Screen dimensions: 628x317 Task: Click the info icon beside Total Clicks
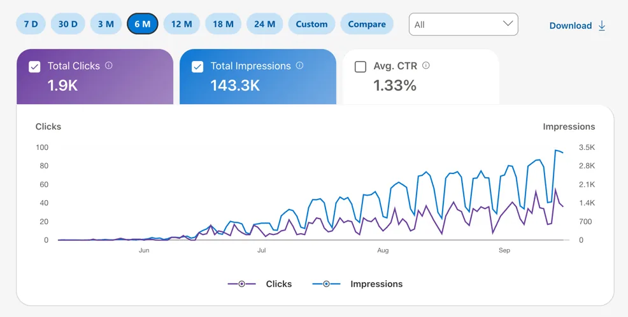coord(108,65)
